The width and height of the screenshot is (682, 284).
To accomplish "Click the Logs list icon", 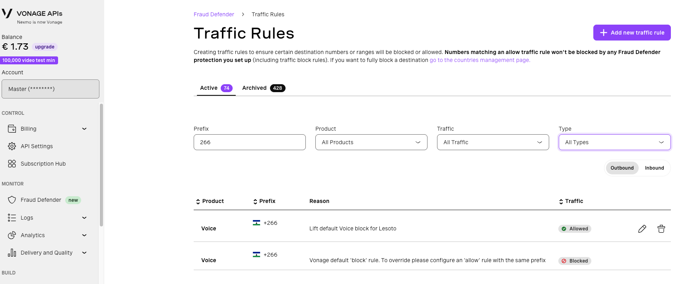I will coord(12,218).
